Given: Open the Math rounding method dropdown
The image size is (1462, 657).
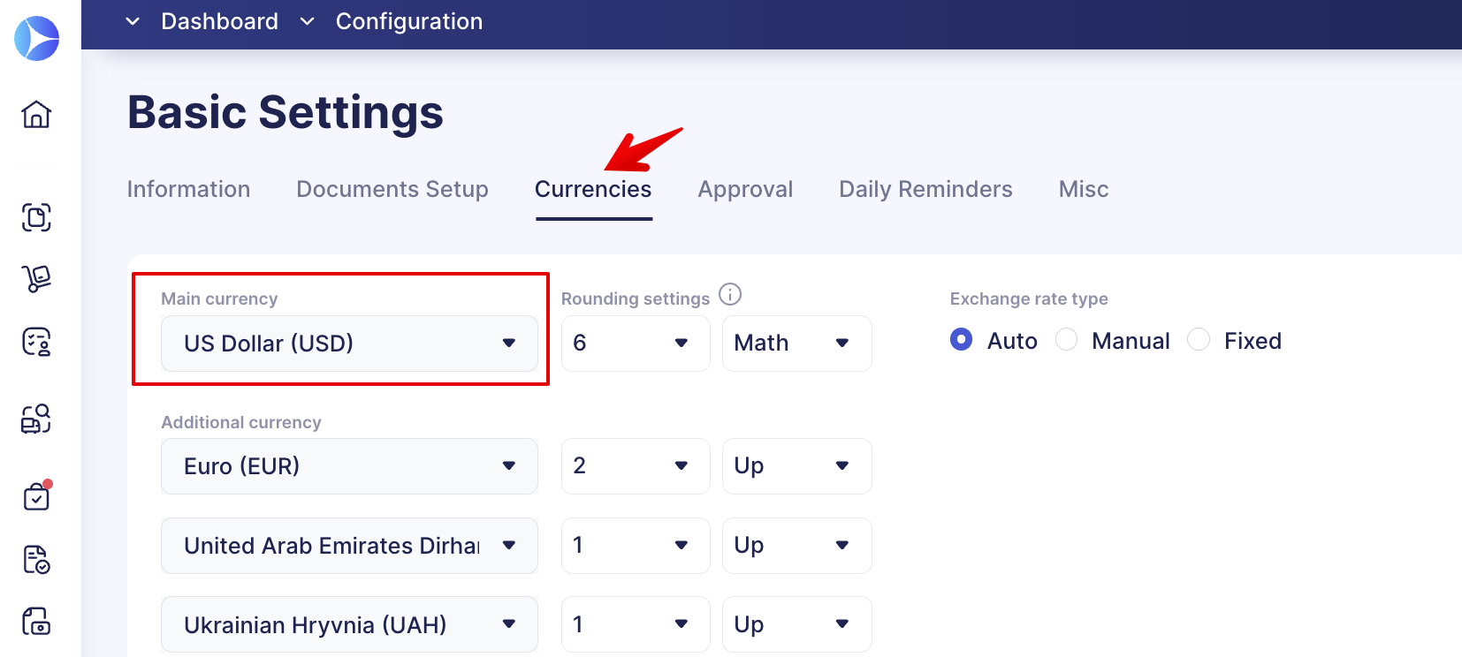Looking at the screenshot, I should (797, 344).
